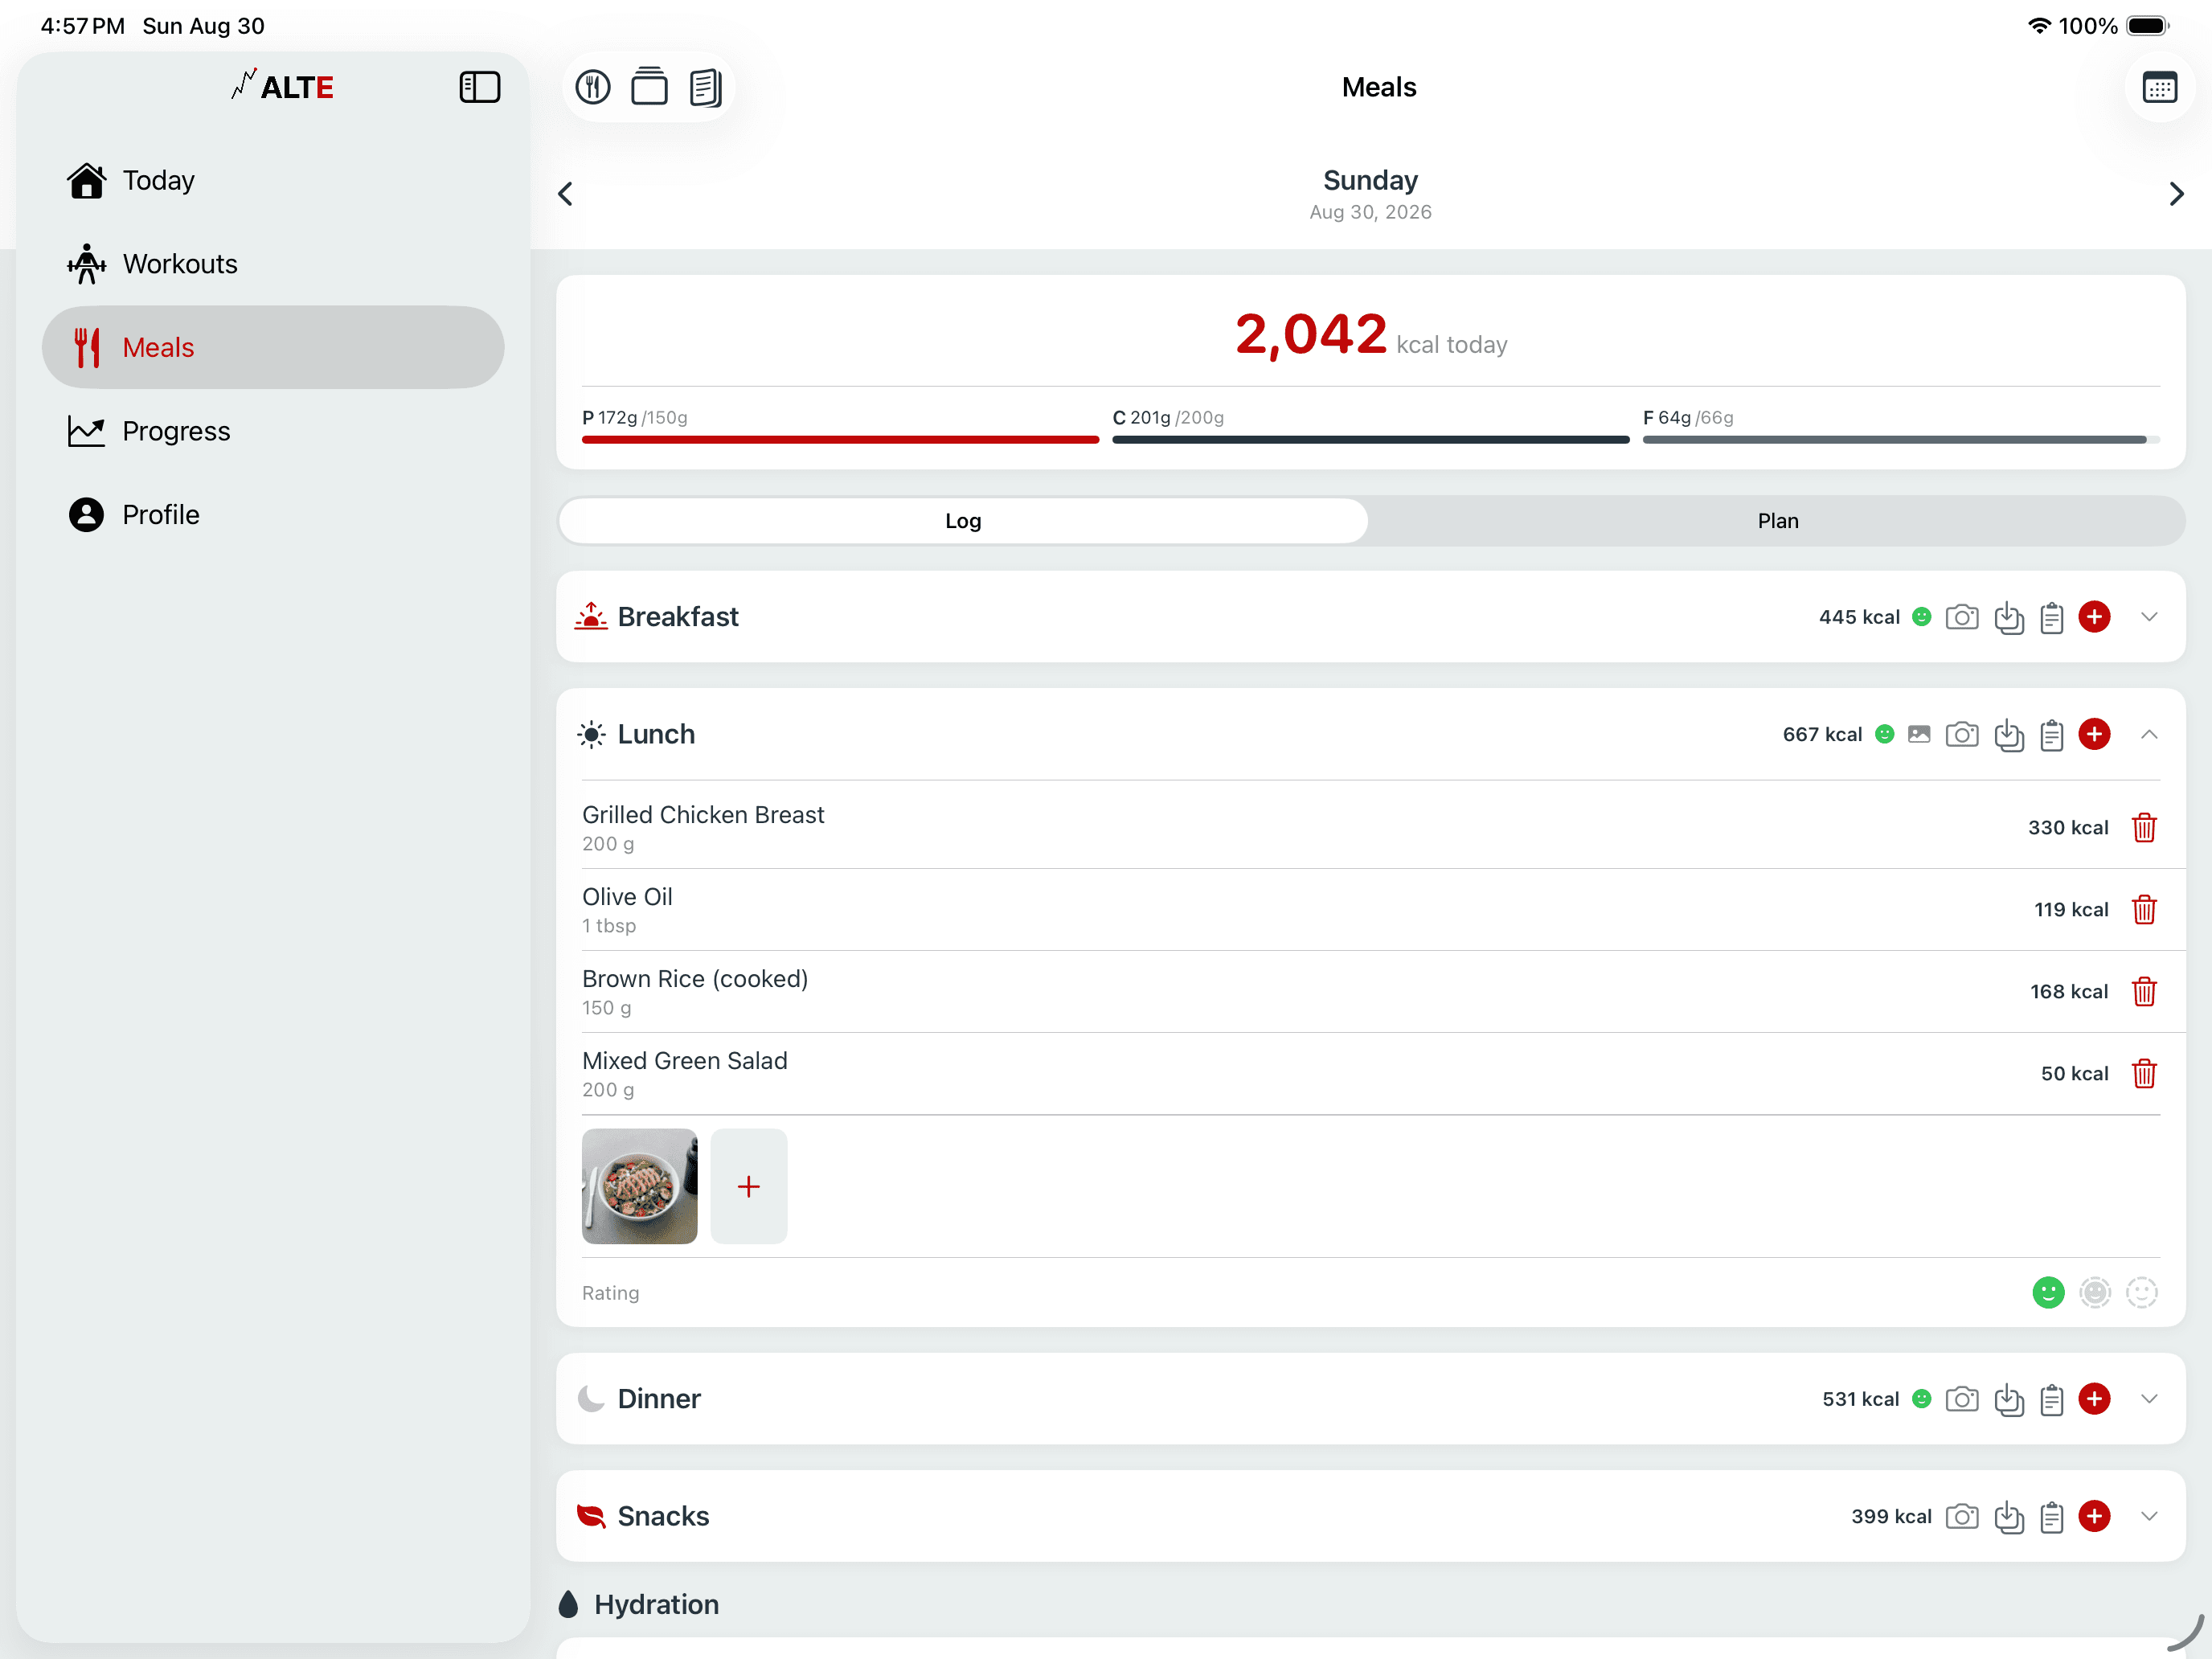Screen dimensions: 2212x1659
Task: Open the recipe notes toolbar icon
Action: 706,87
